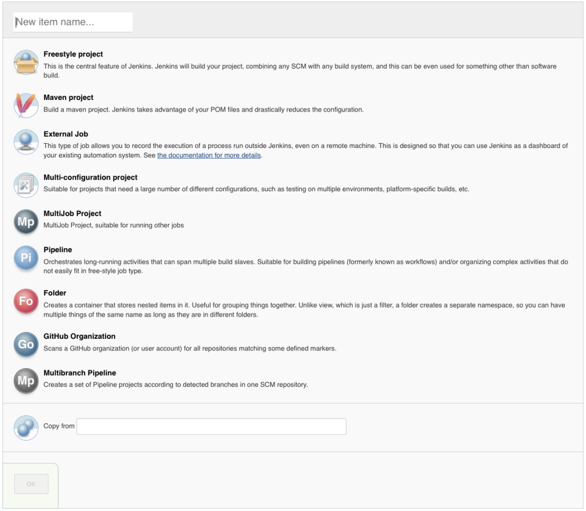Click the Multi-configuration project icon

26,185
